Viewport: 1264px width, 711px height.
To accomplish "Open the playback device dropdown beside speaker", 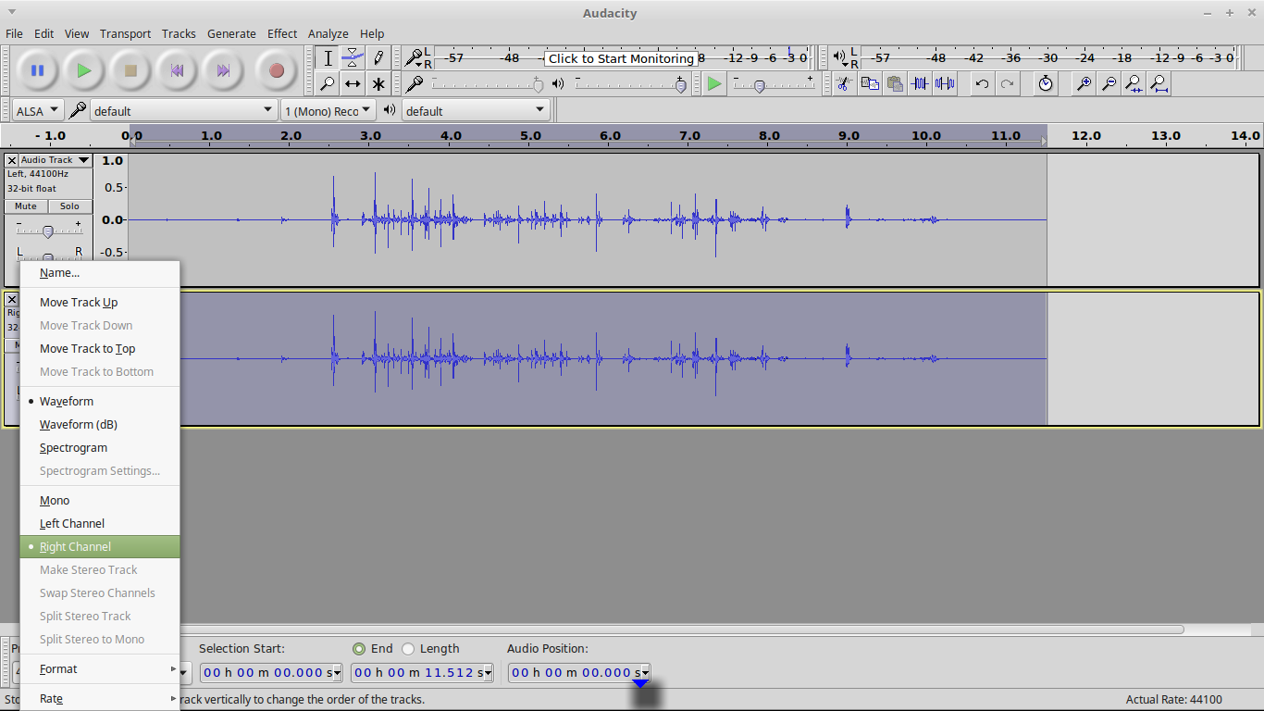I will (476, 111).
